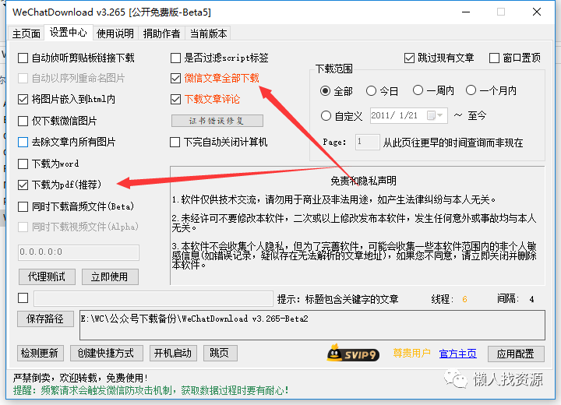Click the 创建快捷方式 button
This screenshot has width=561, height=405.
click(x=107, y=354)
